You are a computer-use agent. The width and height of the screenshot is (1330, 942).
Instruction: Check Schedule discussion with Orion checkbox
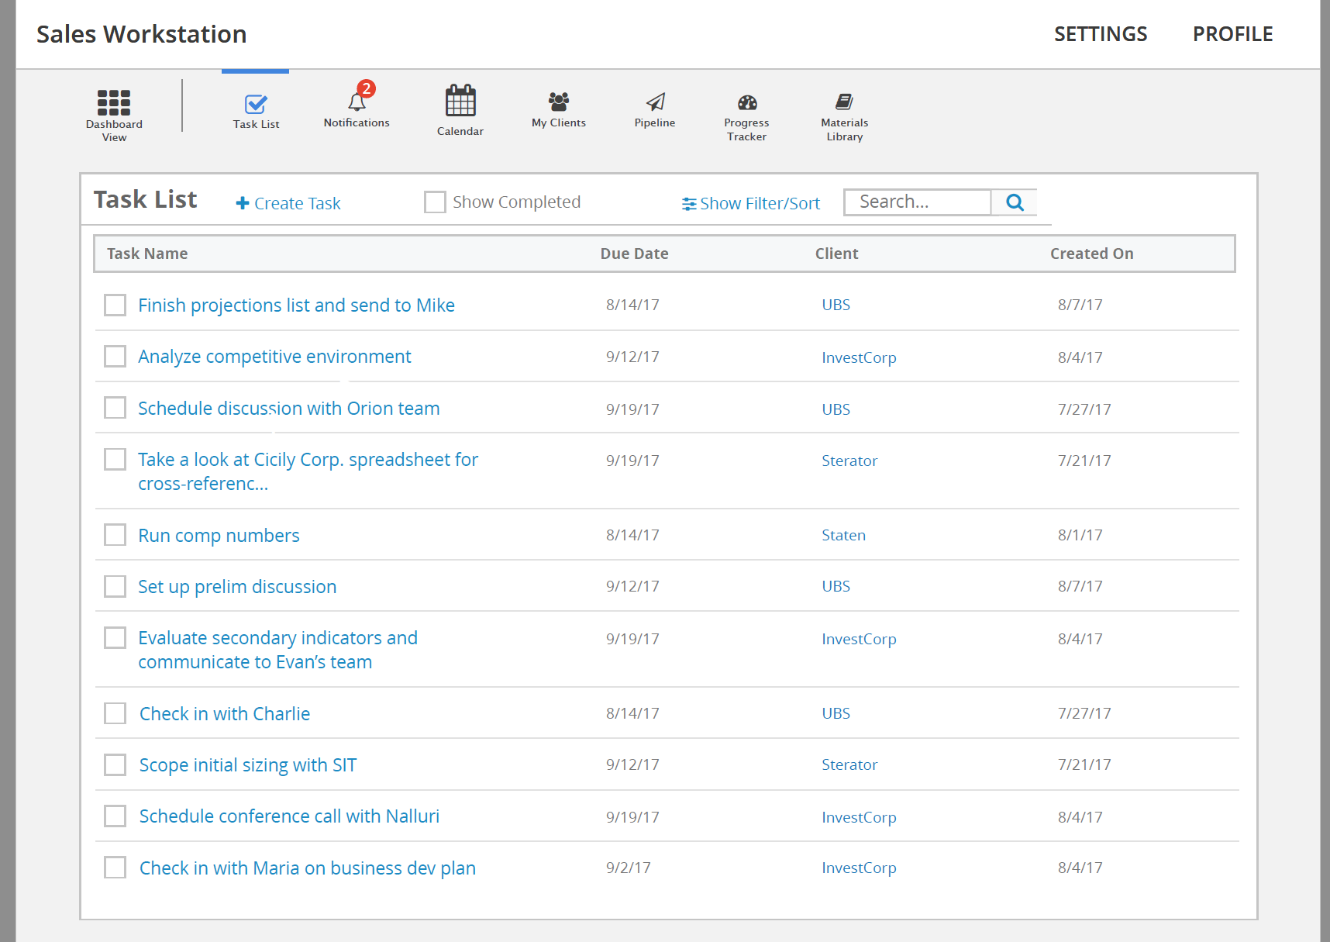pyautogui.click(x=115, y=408)
